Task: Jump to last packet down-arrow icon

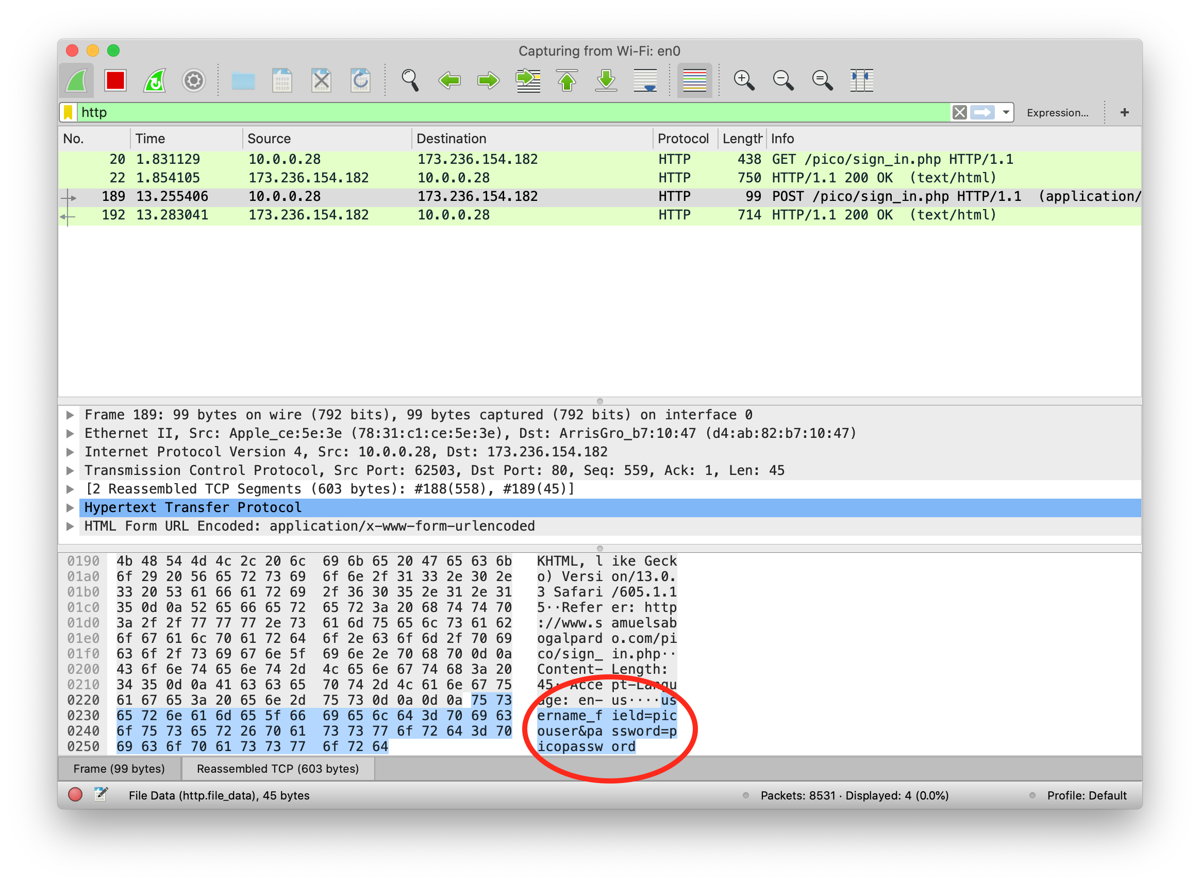Action: (x=606, y=81)
